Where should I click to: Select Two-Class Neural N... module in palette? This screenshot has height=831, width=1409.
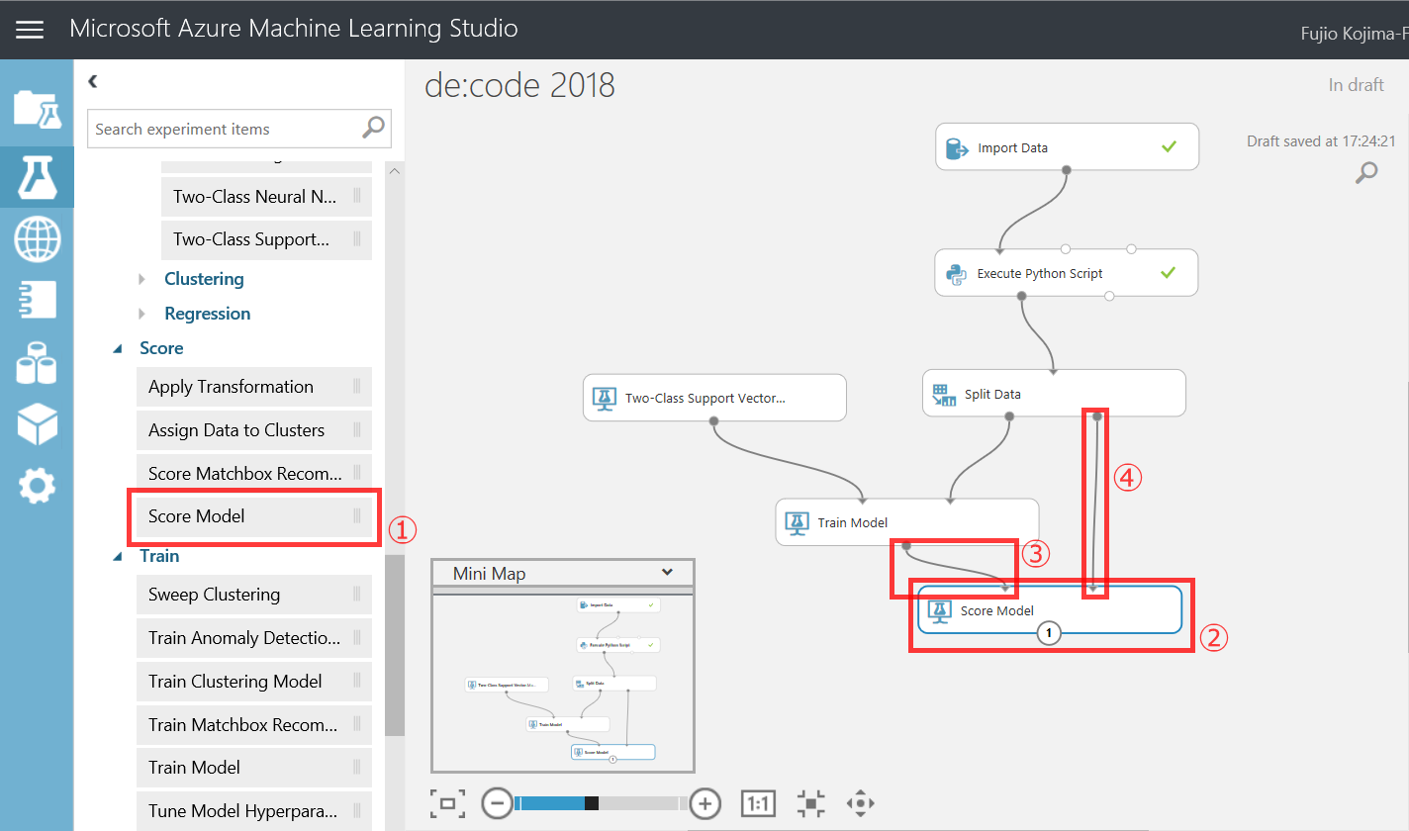[266, 197]
